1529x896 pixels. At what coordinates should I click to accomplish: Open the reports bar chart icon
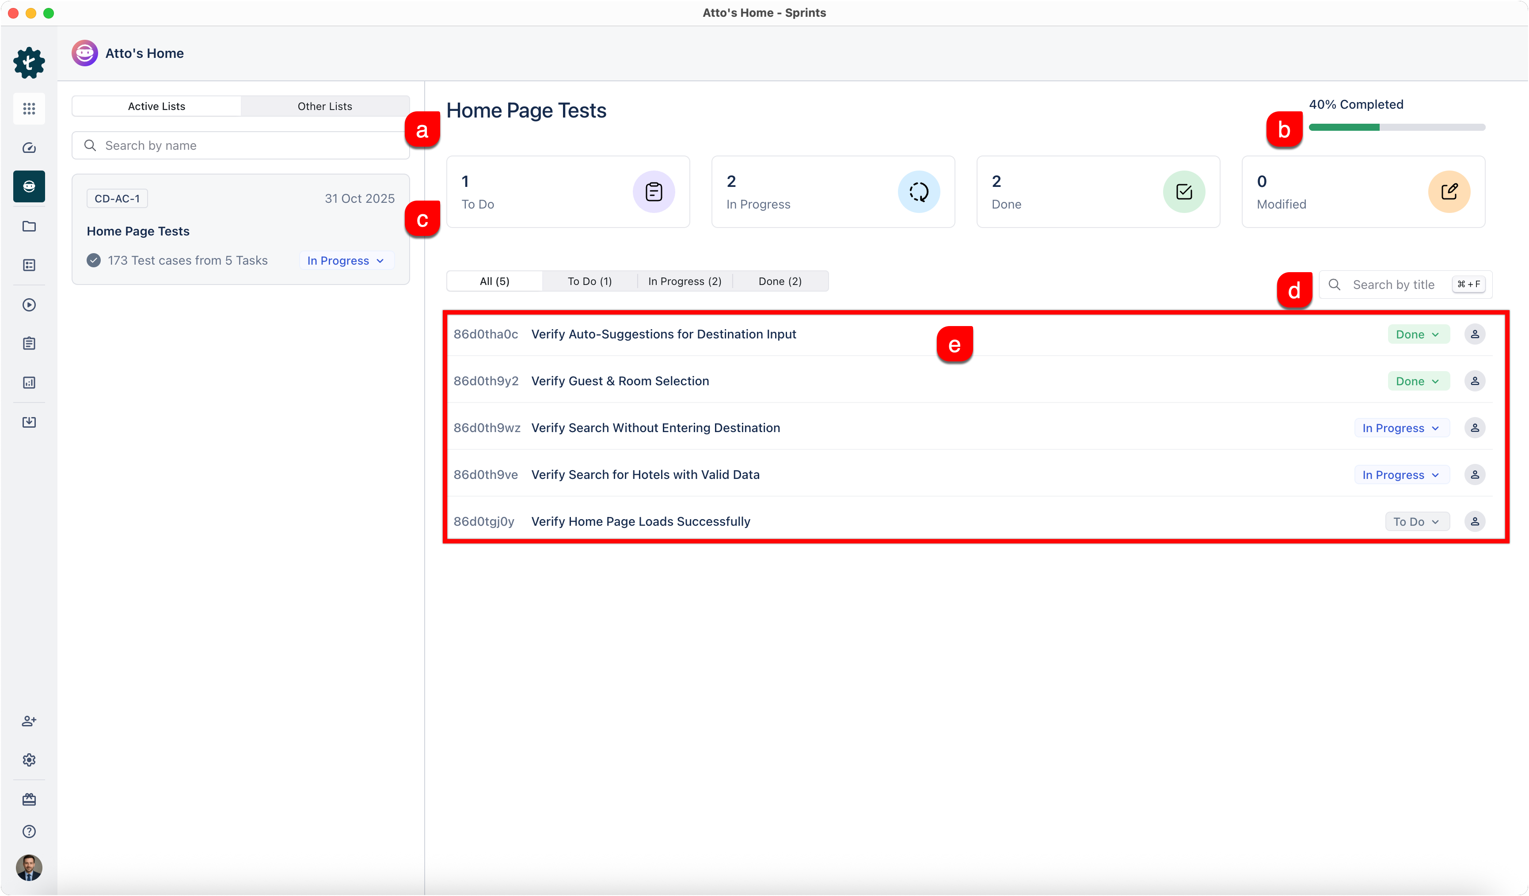(29, 382)
